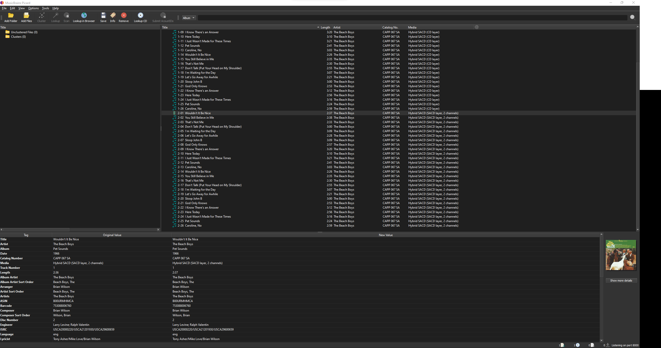Click the Save floppy disk icon
This screenshot has width=661, height=348.
tap(103, 15)
